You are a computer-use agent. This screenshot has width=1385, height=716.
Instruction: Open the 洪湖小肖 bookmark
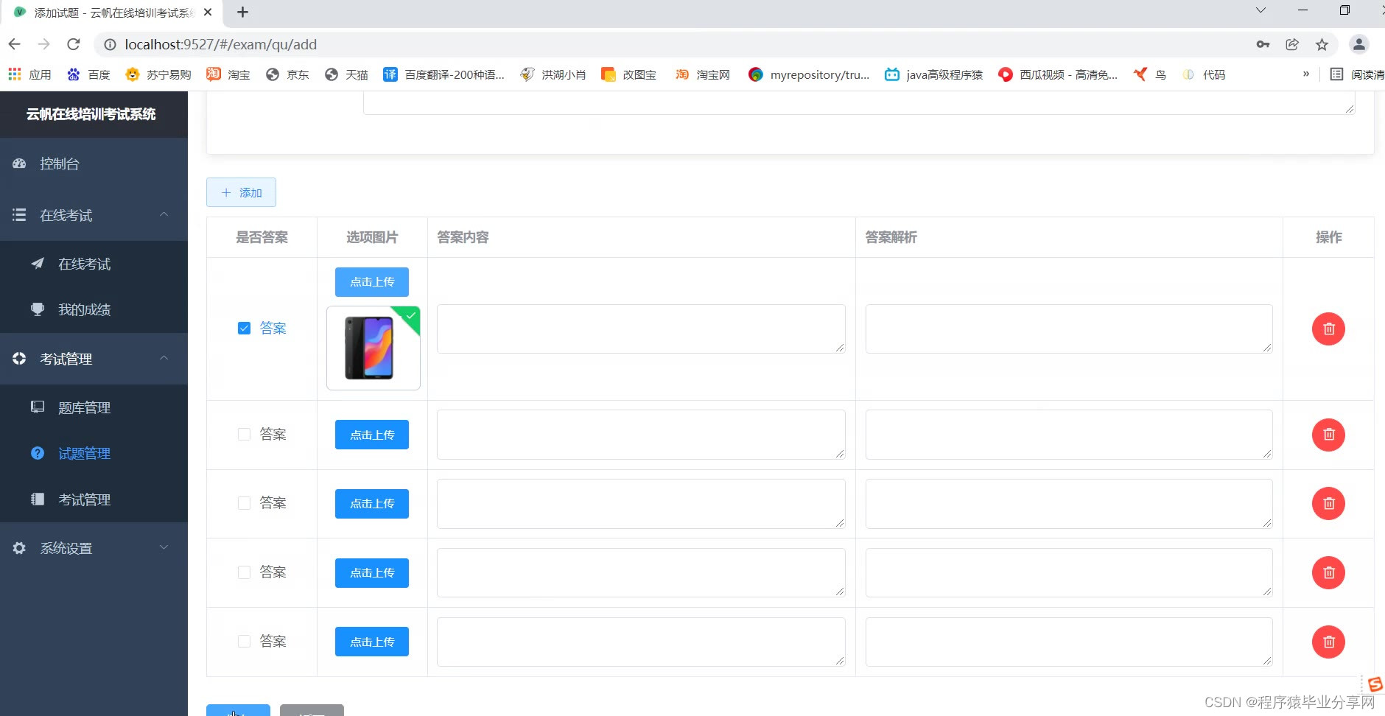click(553, 74)
